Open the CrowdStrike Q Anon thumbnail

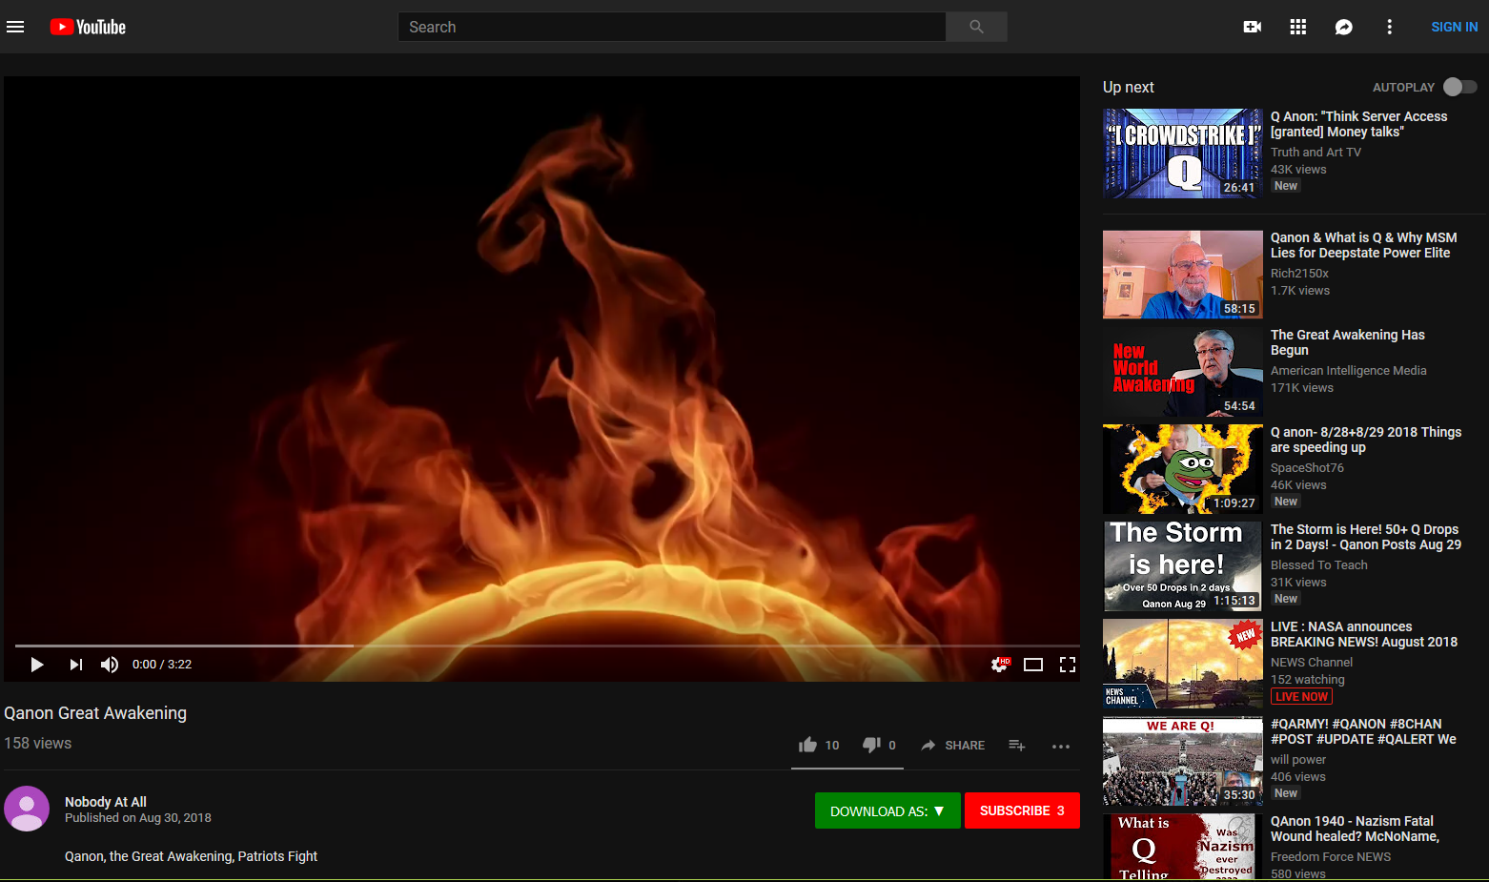[1183, 154]
